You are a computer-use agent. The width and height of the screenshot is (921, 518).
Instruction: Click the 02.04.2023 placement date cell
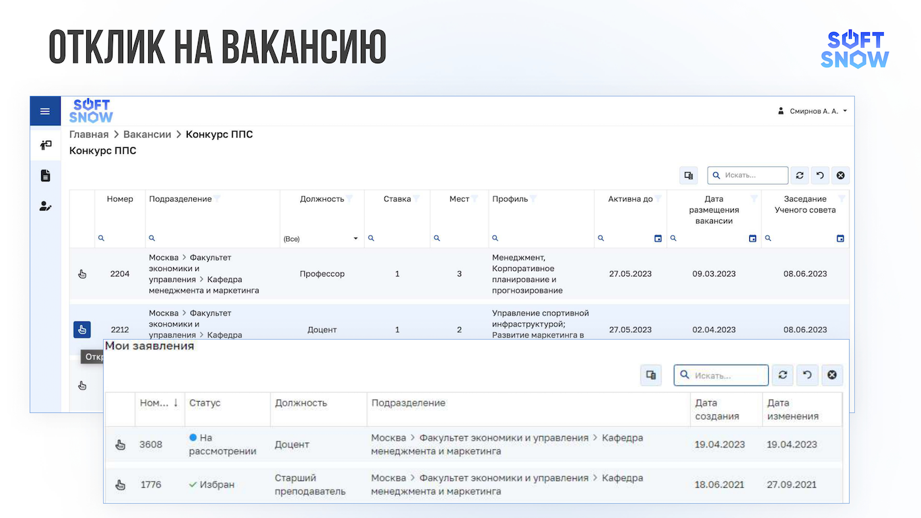tap(714, 330)
